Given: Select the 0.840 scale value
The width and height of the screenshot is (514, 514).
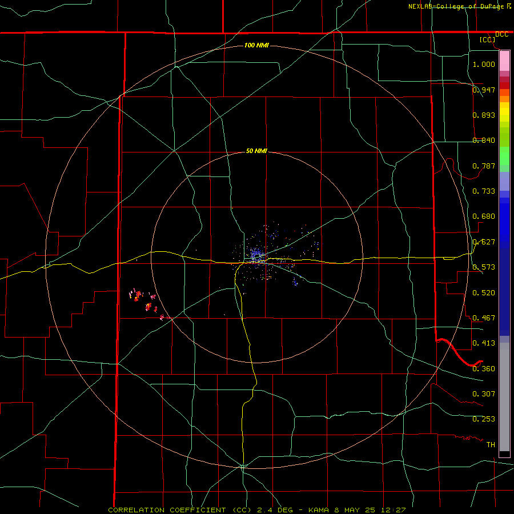Looking at the screenshot, I should click(x=484, y=140).
